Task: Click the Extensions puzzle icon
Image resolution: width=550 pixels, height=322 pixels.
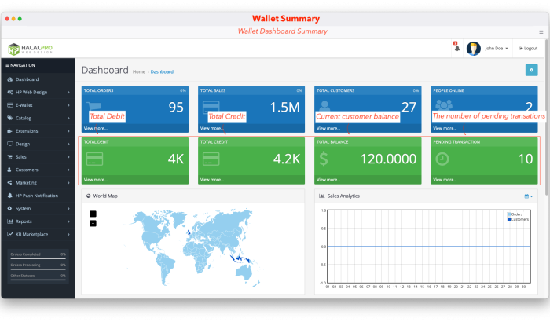Action: (x=9, y=131)
